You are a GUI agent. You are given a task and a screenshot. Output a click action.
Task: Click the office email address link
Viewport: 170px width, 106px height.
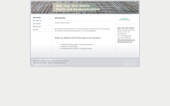click(126, 40)
